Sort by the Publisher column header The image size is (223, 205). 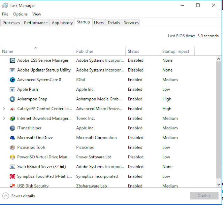[100, 51]
